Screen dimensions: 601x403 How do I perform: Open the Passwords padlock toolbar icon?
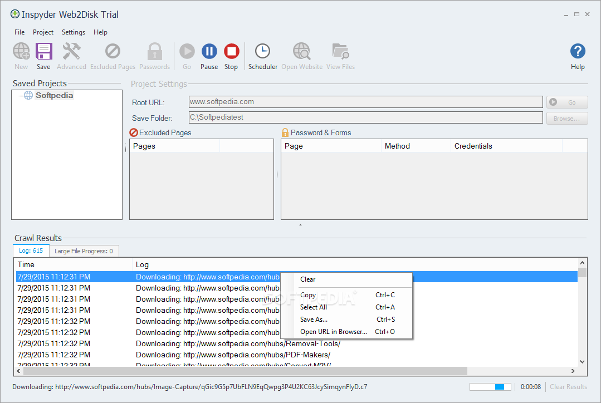click(x=154, y=51)
